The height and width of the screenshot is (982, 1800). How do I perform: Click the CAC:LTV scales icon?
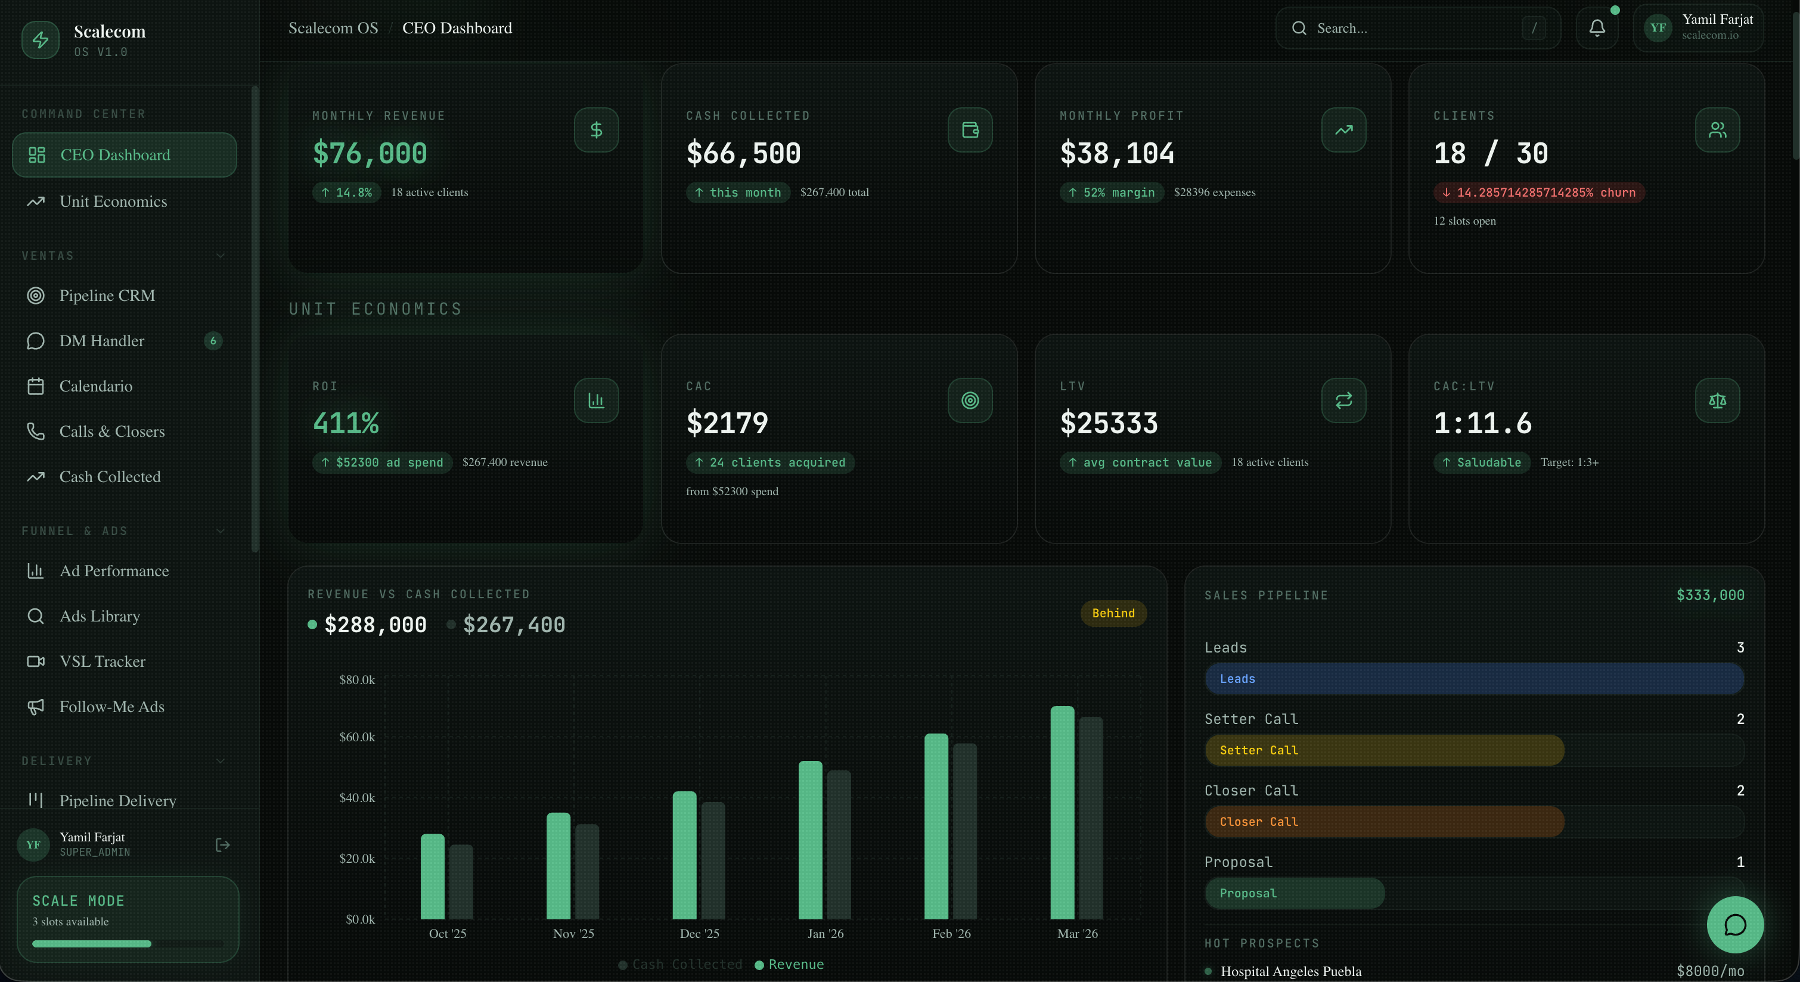click(1718, 400)
